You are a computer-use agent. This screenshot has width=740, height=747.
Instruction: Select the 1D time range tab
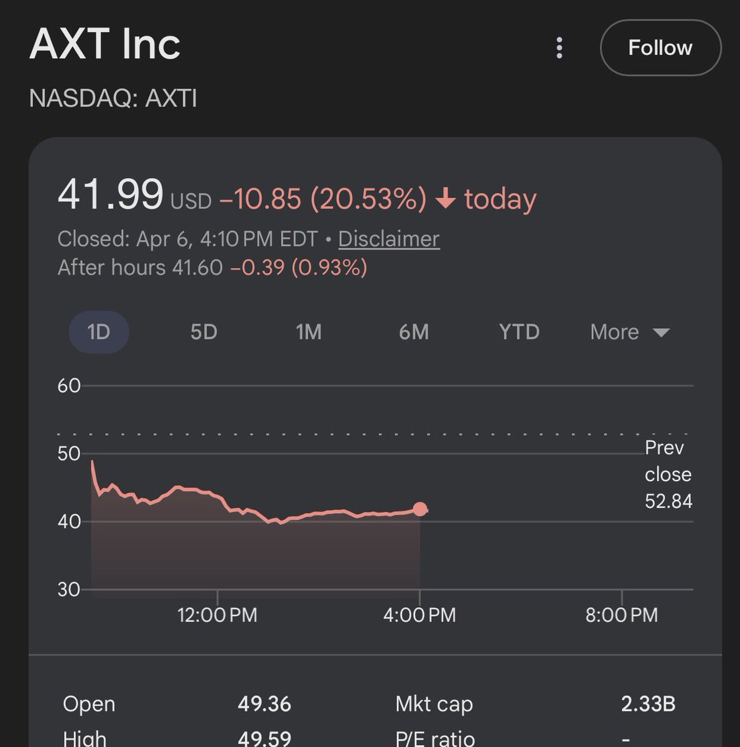[98, 332]
